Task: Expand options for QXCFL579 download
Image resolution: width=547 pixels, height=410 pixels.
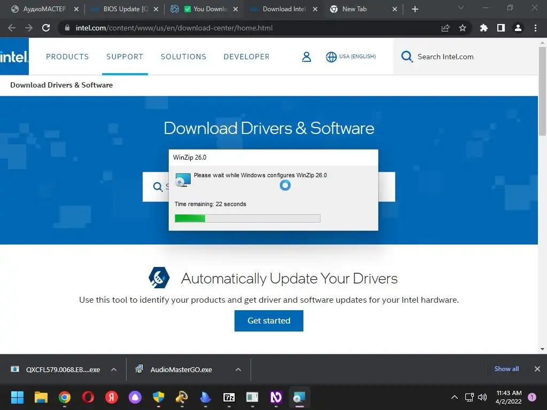Action: coord(114,369)
